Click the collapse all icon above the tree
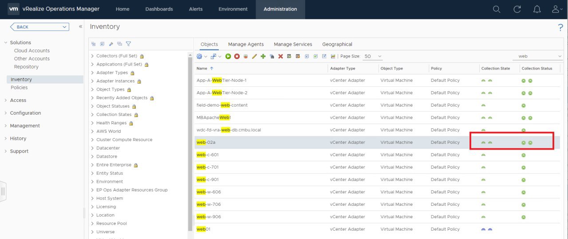This screenshot has height=239, width=568. [x=93, y=44]
